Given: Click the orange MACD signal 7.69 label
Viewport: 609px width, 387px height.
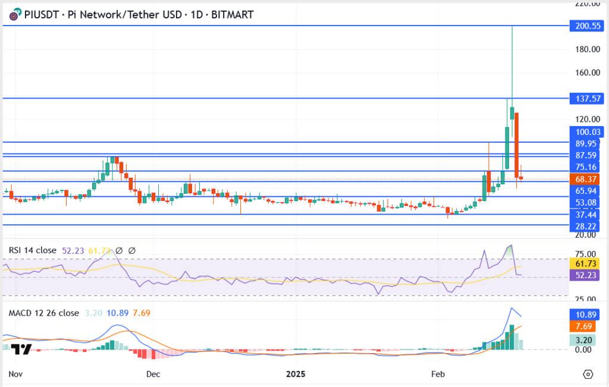Looking at the screenshot, I should (x=586, y=326).
